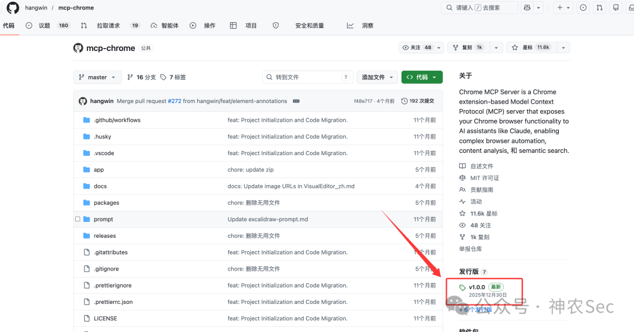Viewport: 634px width, 332px height.
Task: Expand commit message ellipsis button
Action: [x=296, y=101]
